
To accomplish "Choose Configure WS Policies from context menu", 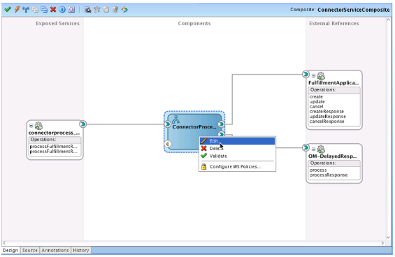I will pyautogui.click(x=237, y=167).
